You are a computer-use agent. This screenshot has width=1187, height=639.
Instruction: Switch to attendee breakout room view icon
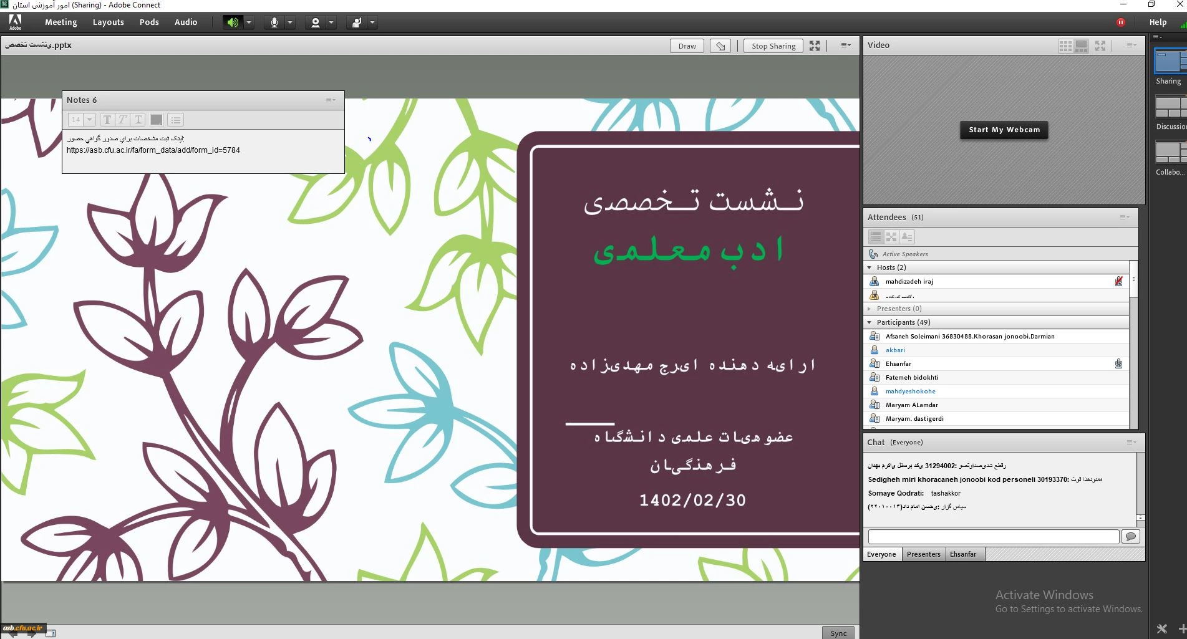891,237
